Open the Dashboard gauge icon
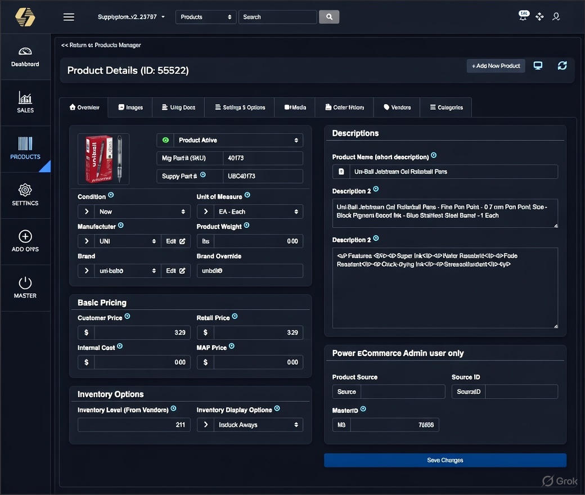 click(x=25, y=51)
